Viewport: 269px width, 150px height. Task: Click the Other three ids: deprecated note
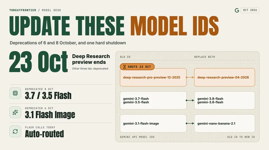pos(90,69)
